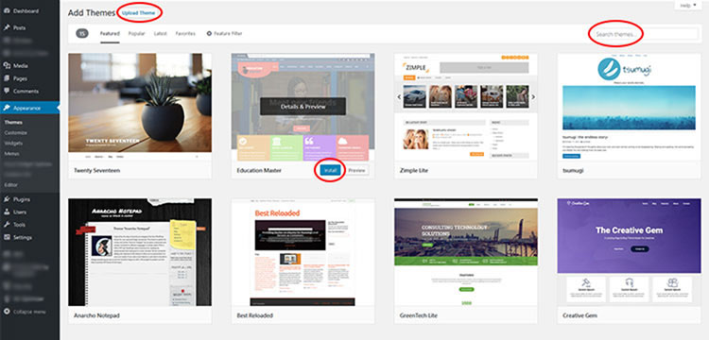Click the Anarcho Notepad theme name
Viewport: 709px width, 340px height.
(96, 315)
